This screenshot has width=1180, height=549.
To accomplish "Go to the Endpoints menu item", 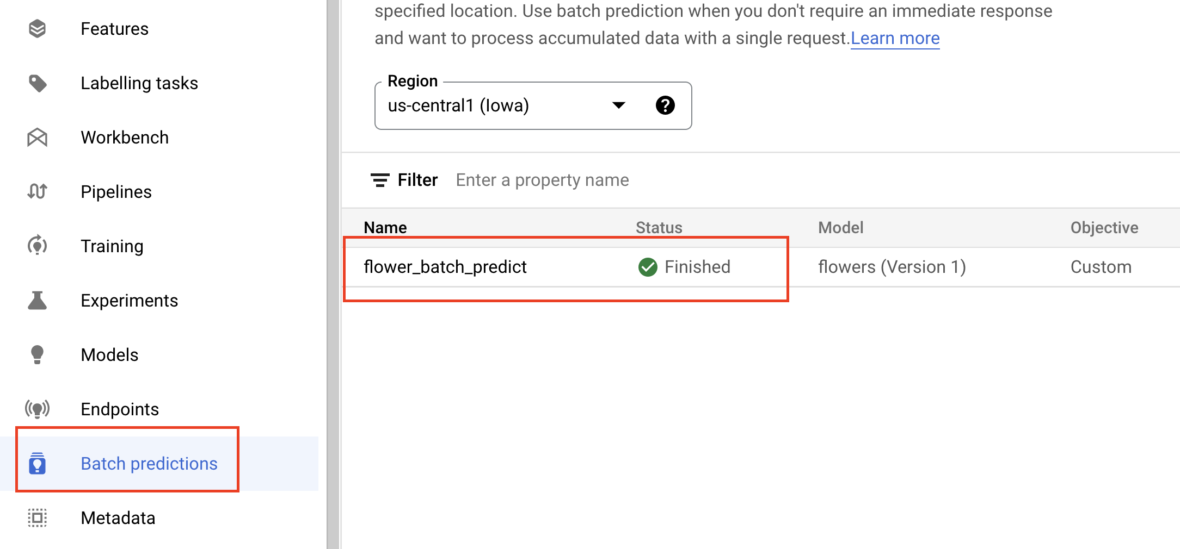I will pyautogui.click(x=120, y=409).
